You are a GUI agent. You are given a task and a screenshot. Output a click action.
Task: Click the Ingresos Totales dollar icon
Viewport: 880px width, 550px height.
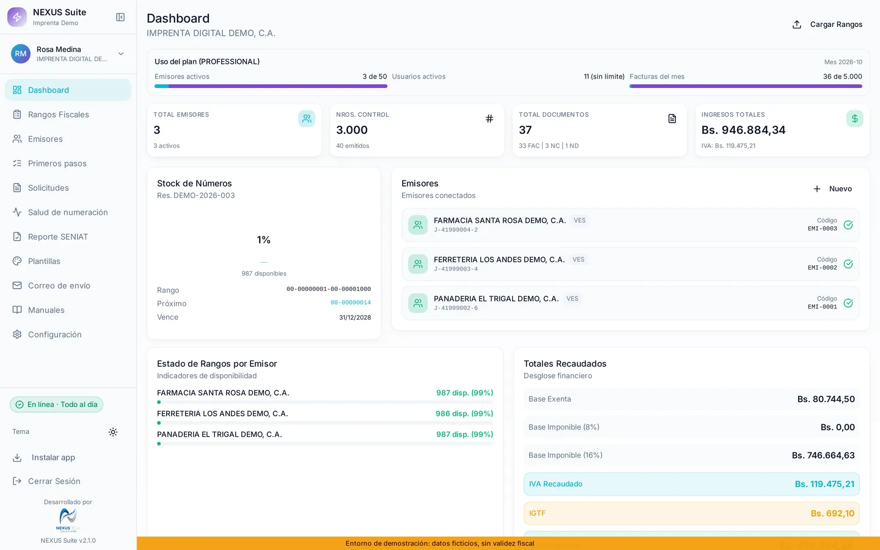tap(855, 118)
